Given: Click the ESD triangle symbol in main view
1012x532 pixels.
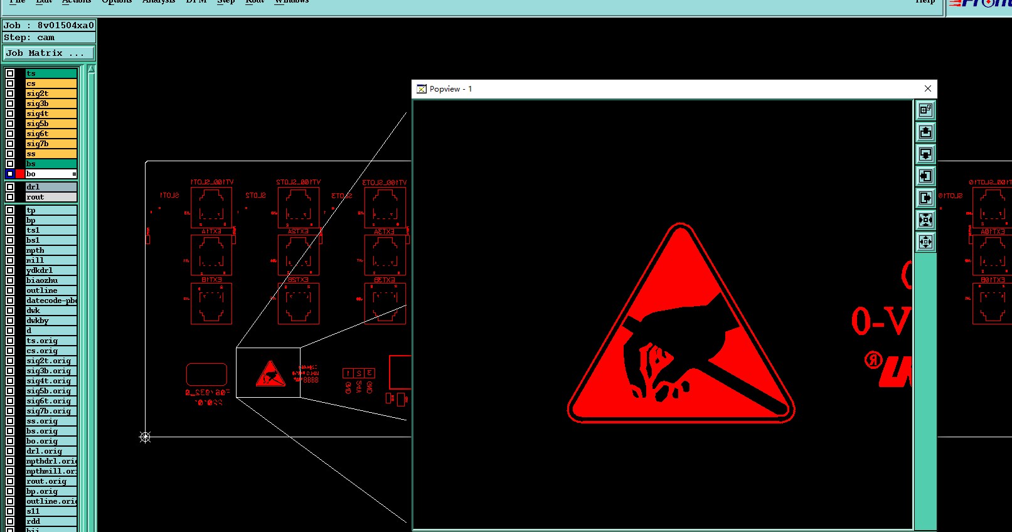Looking at the screenshot, I should pos(270,373).
